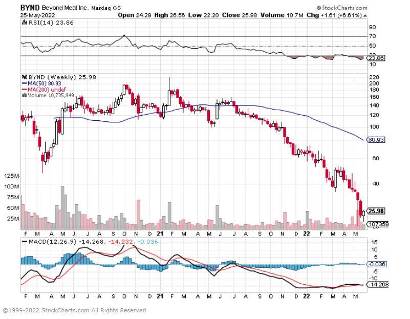This screenshot has width=410, height=319.
Task: Click the 60 price axis label
Action: tap(376, 158)
